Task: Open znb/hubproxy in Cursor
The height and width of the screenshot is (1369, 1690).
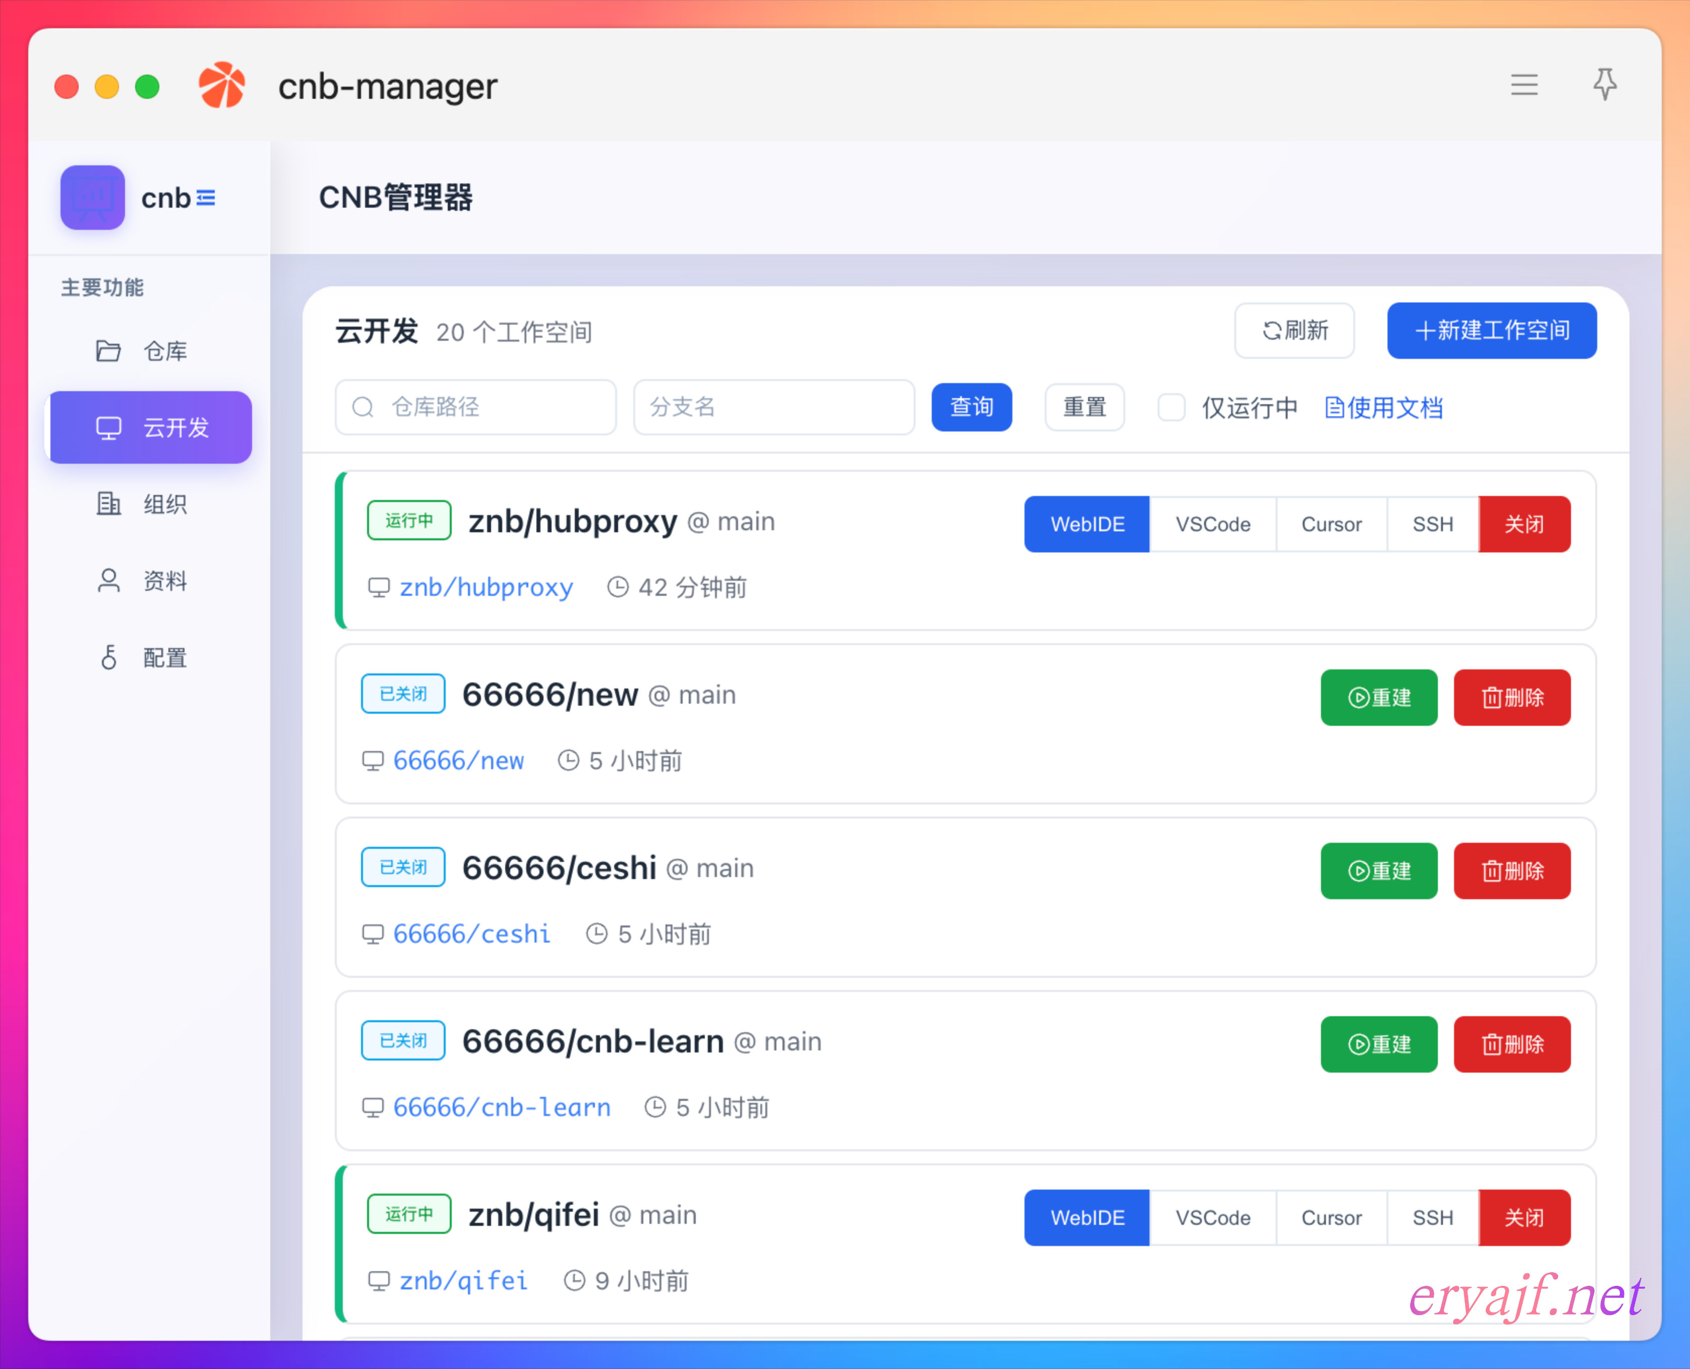Action: (1331, 524)
